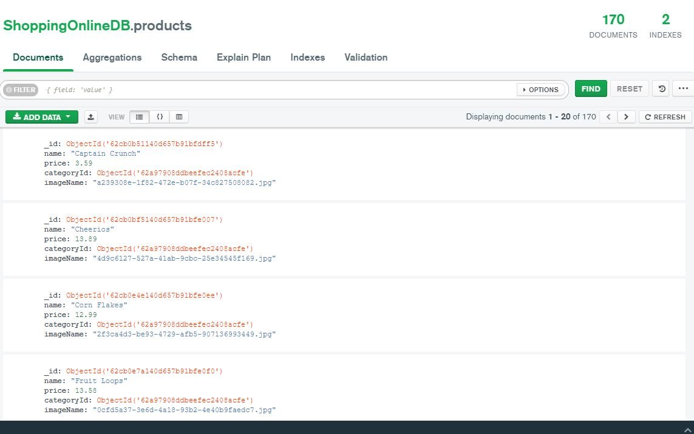Click imageName "0cfd5a37-3e6d-4a18-93b2-4e40b9faedc7.jpg"
This screenshot has width=694, height=434.
click(184, 410)
